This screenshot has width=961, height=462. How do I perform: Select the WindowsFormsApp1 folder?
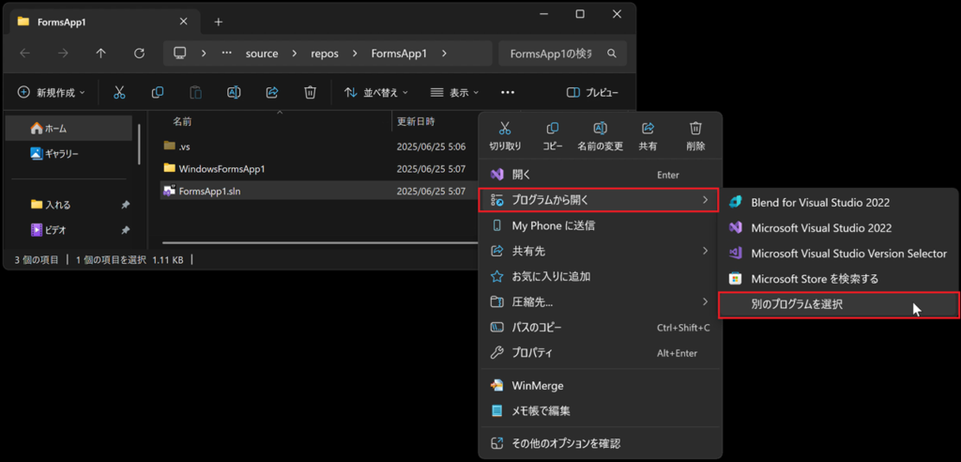click(214, 168)
